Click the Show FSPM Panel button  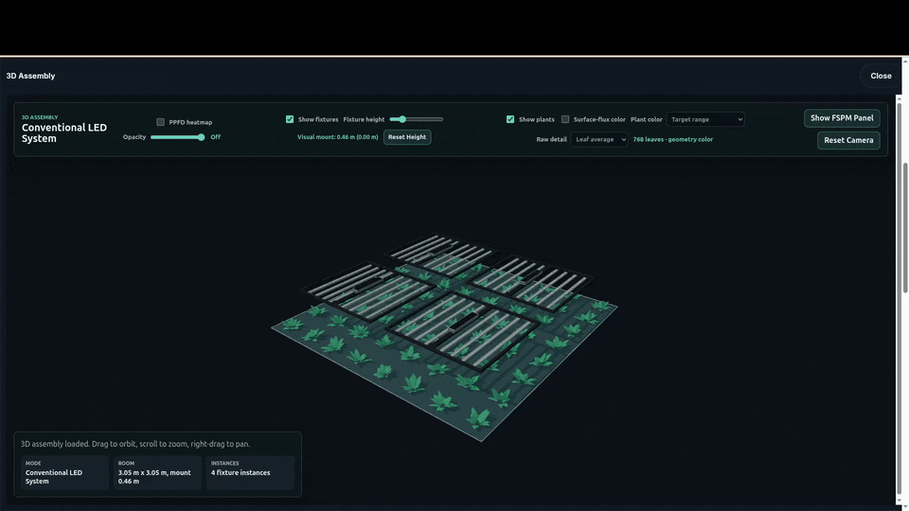coord(842,118)
